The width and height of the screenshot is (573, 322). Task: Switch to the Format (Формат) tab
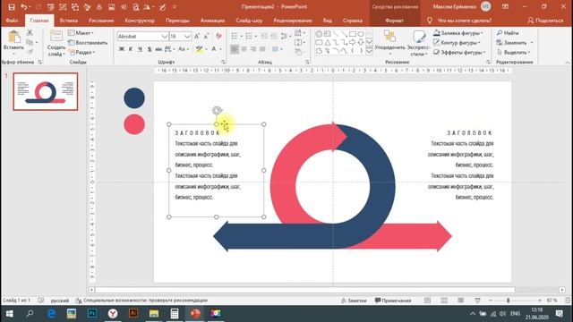coord(394,21)
